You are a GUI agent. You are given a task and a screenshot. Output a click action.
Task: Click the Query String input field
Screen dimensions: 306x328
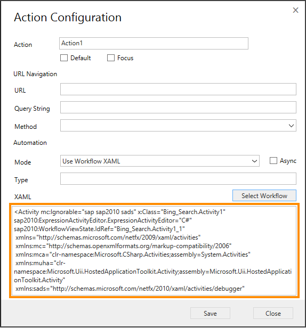point(178,108)
